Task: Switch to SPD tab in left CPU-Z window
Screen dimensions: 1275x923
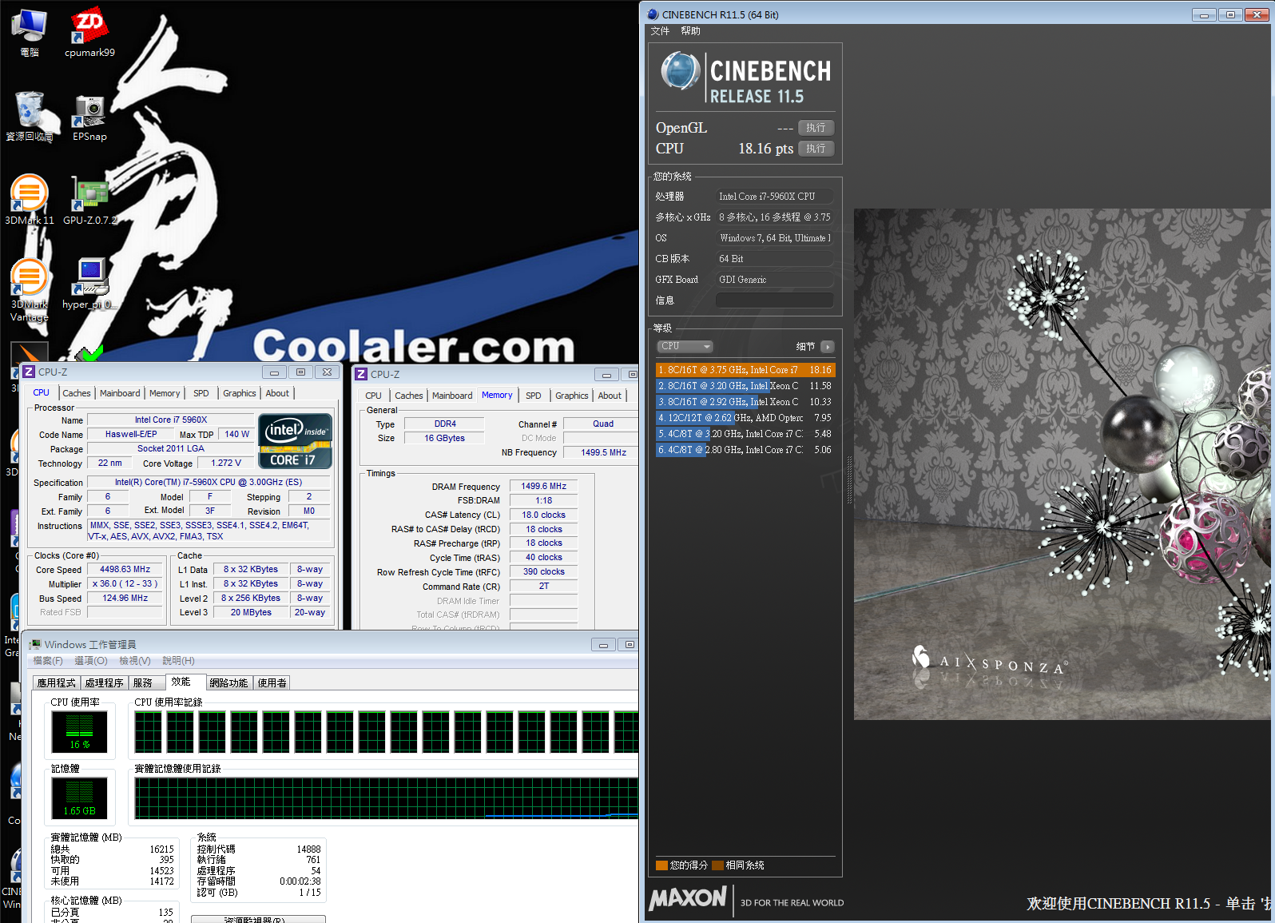Action: [201, 393]
